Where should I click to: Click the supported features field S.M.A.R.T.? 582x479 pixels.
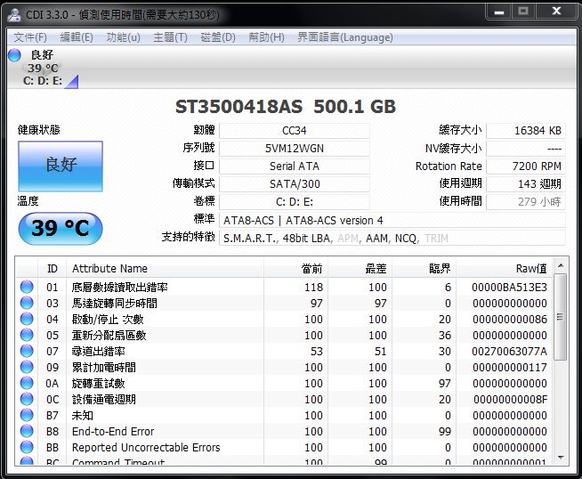[x=392, y=238]
